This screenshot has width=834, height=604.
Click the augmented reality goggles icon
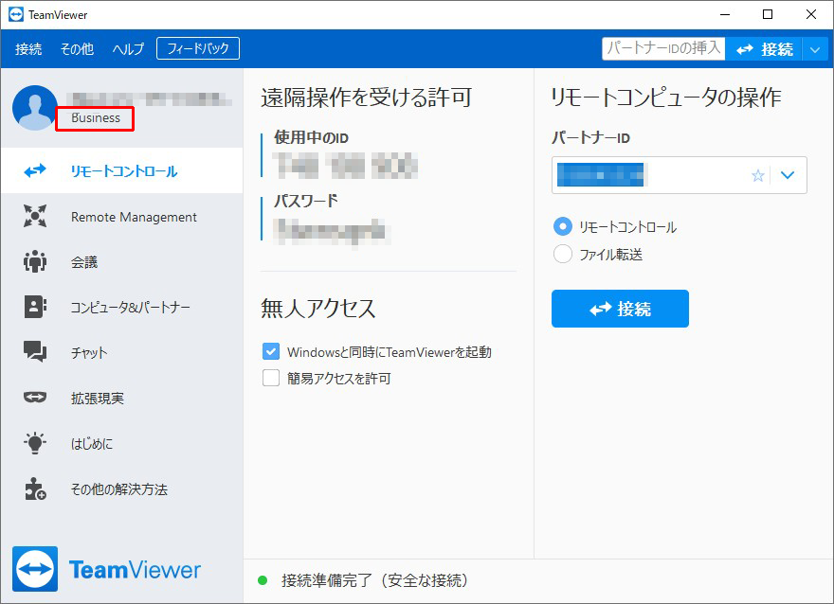coord(35,398)
